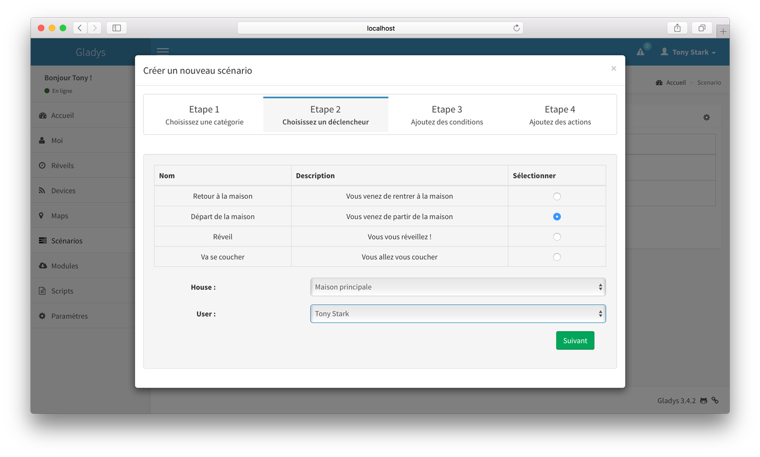Click the 'En ligne' status text

click(x=62, y=91)
